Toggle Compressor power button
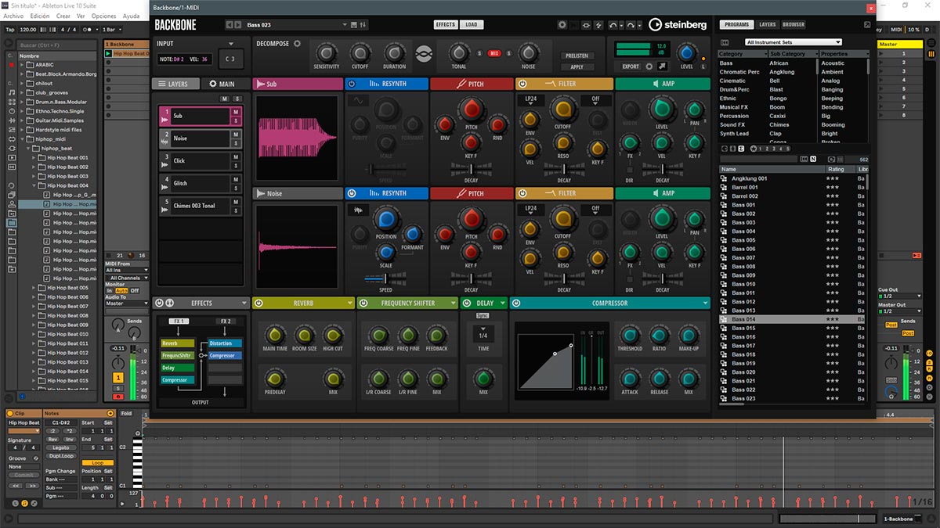 point(516,303)
